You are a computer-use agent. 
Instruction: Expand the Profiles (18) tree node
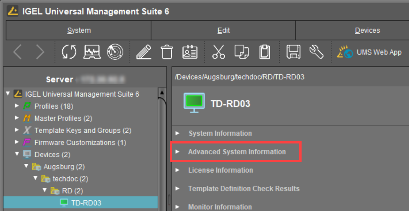coord(17,106)
